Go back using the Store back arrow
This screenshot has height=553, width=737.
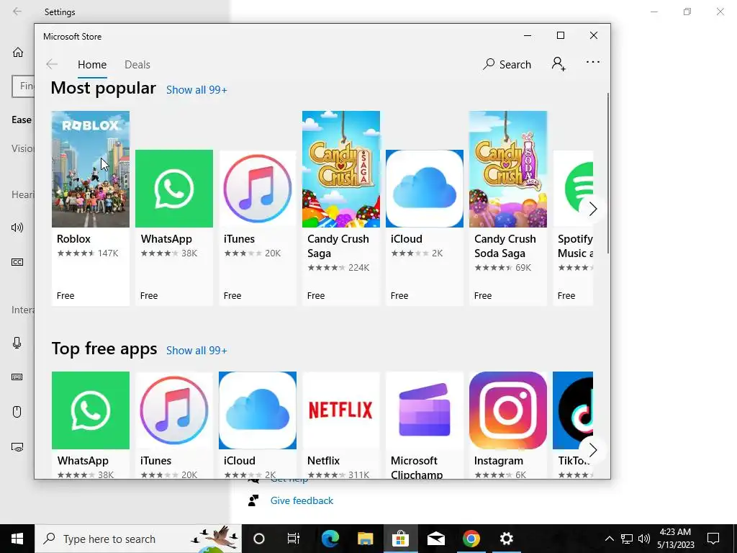coord(52,64)
